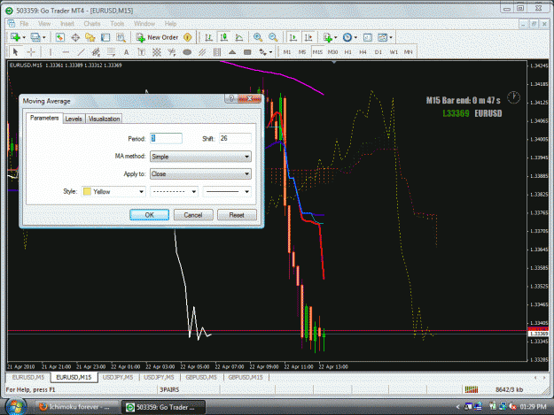Image resolution: width=554 pixels, height=415 pixels.
Task: Select the trendline drawing tool
Action: (81, 52)
